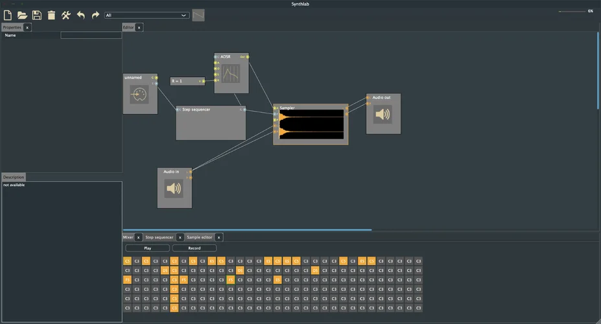Click the Audio out L input port
The image size is (601, 324).
[368, 98]
